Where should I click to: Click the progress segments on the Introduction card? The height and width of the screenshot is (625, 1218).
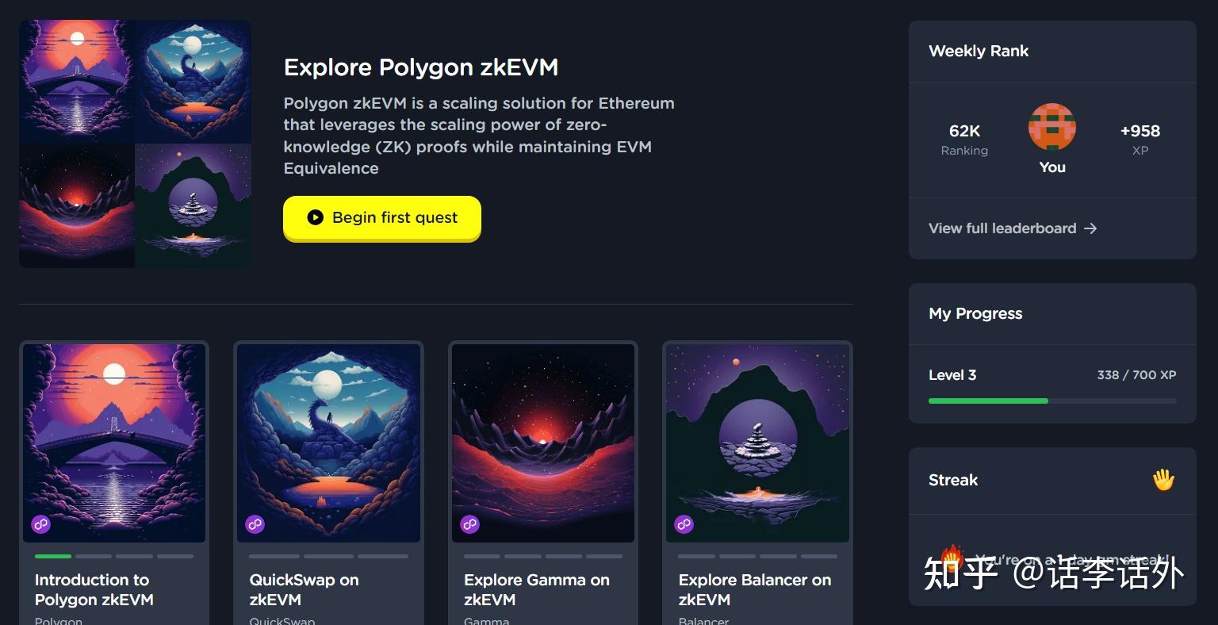(114, 556)
